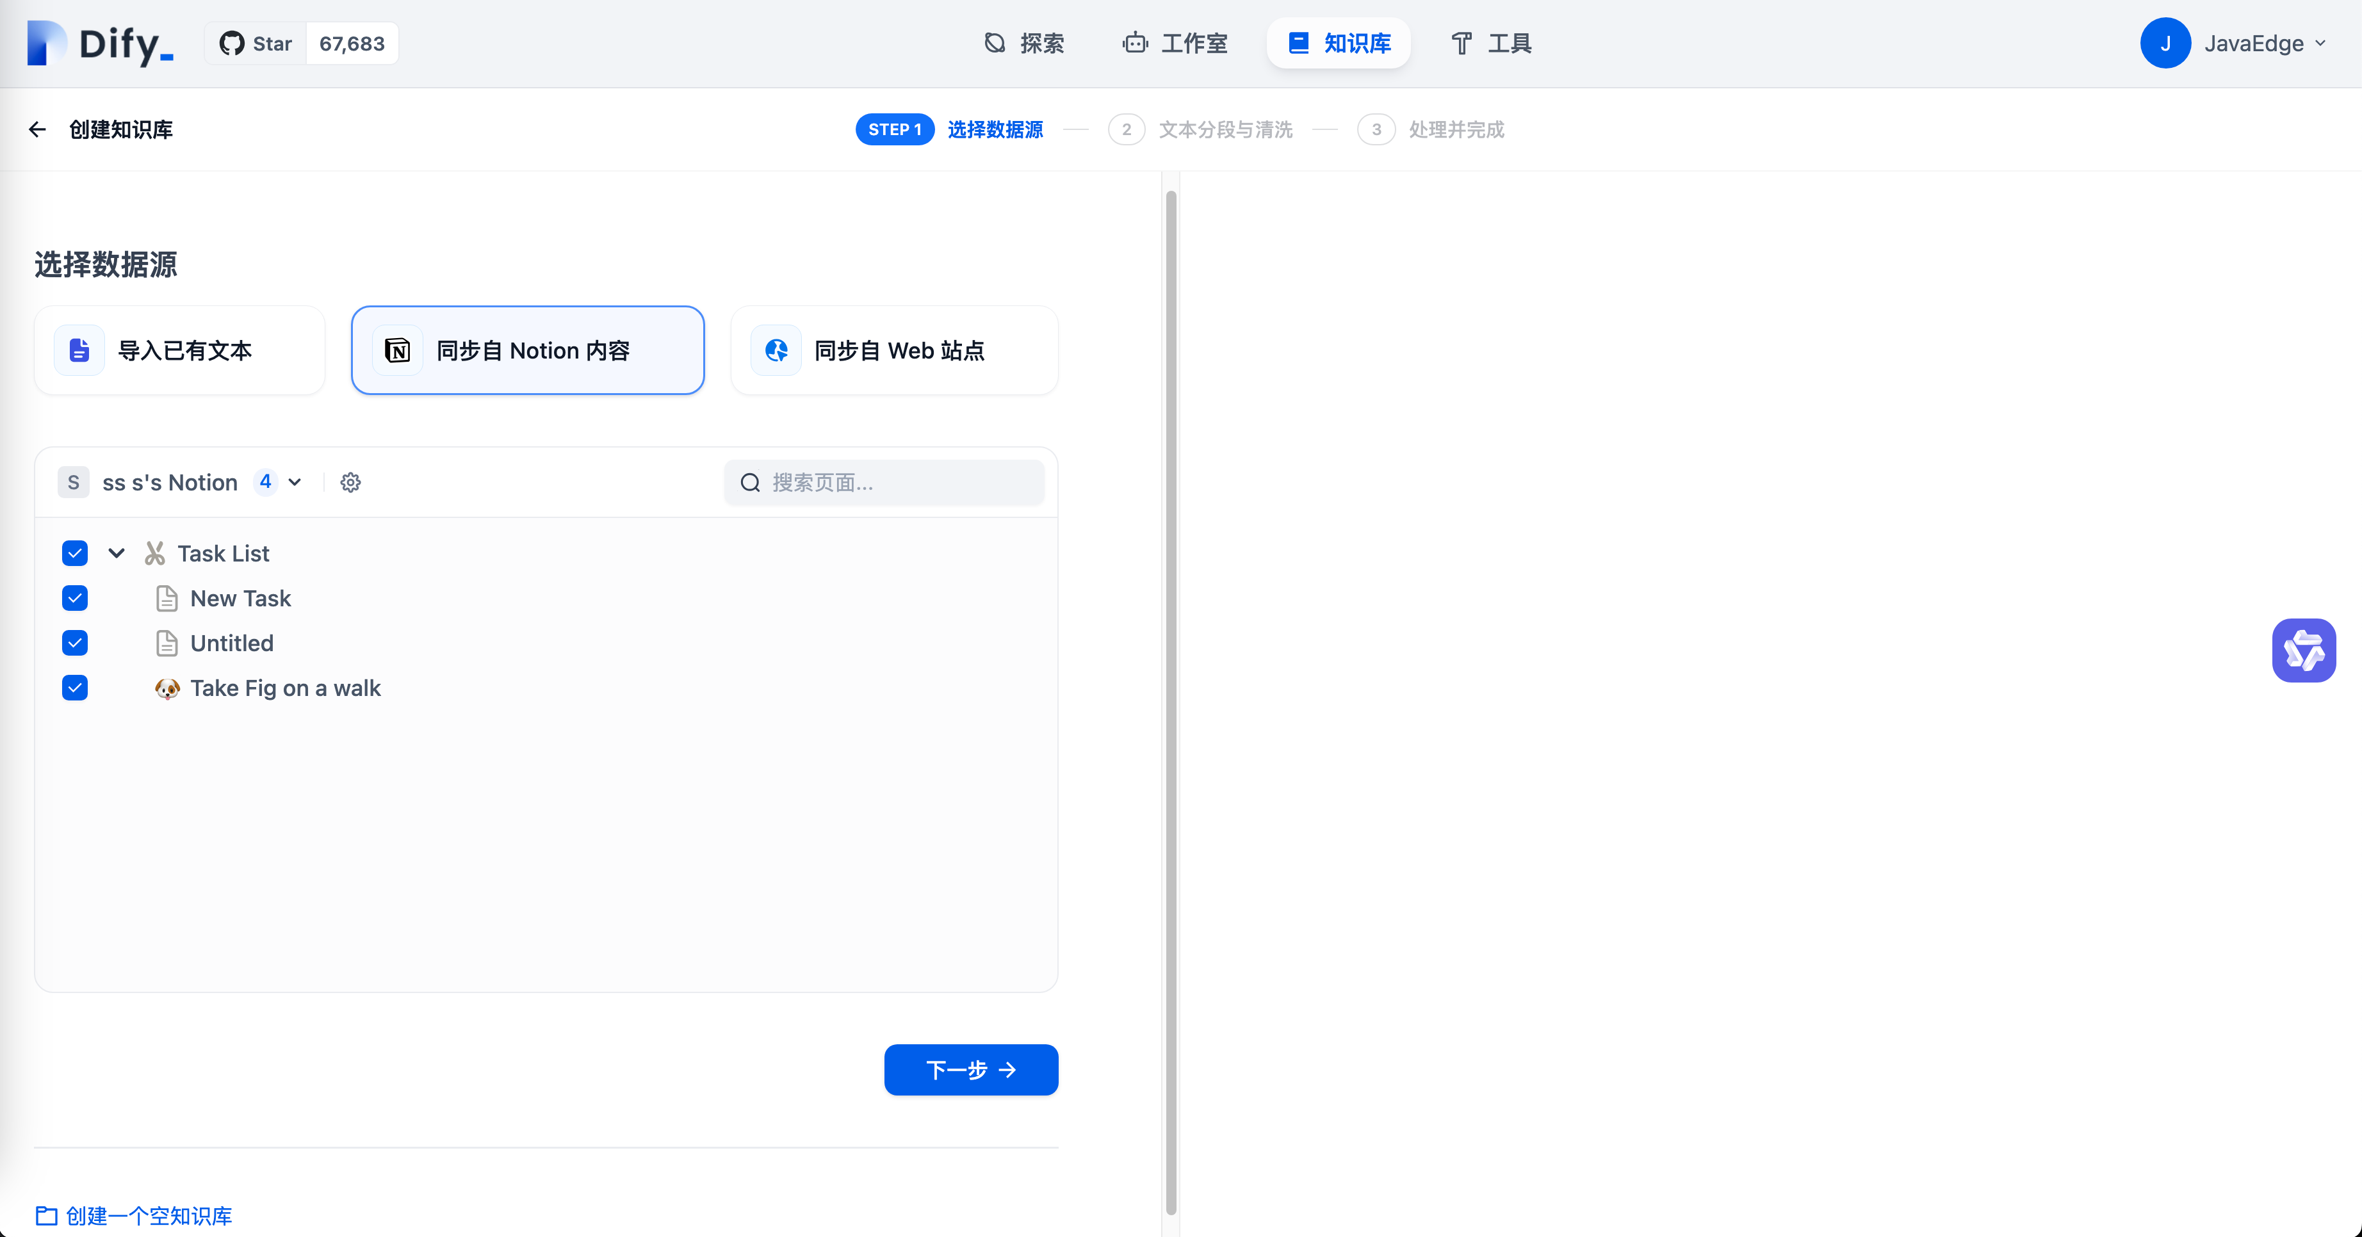Click the dog emoji on Take Fig on a walk

click(167, 688)
